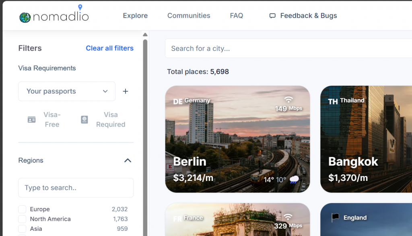Tick the Europe region checkbox
The width and height of the screenshot is (412, 236).
23,209
